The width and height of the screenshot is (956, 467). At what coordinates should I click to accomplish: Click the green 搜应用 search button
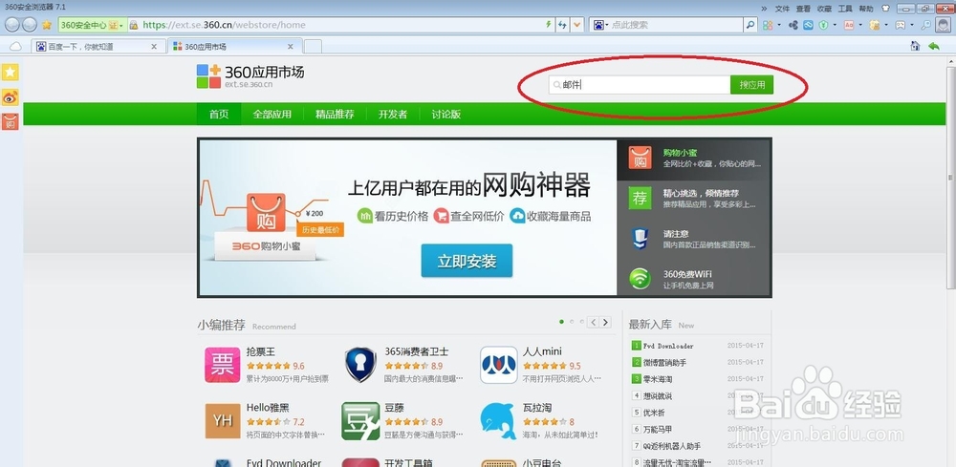[x=751, y=85]
